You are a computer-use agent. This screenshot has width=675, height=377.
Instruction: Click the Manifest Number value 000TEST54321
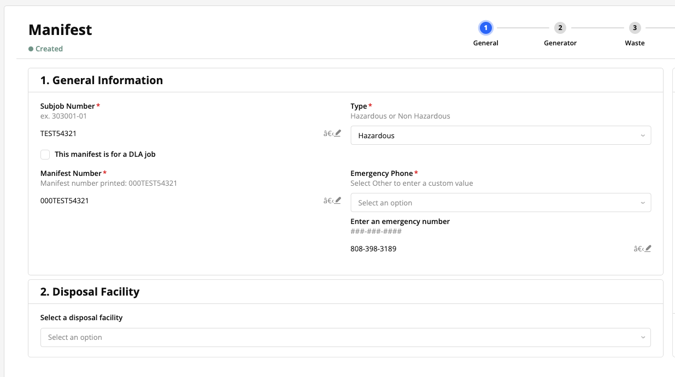pos(64,201)
